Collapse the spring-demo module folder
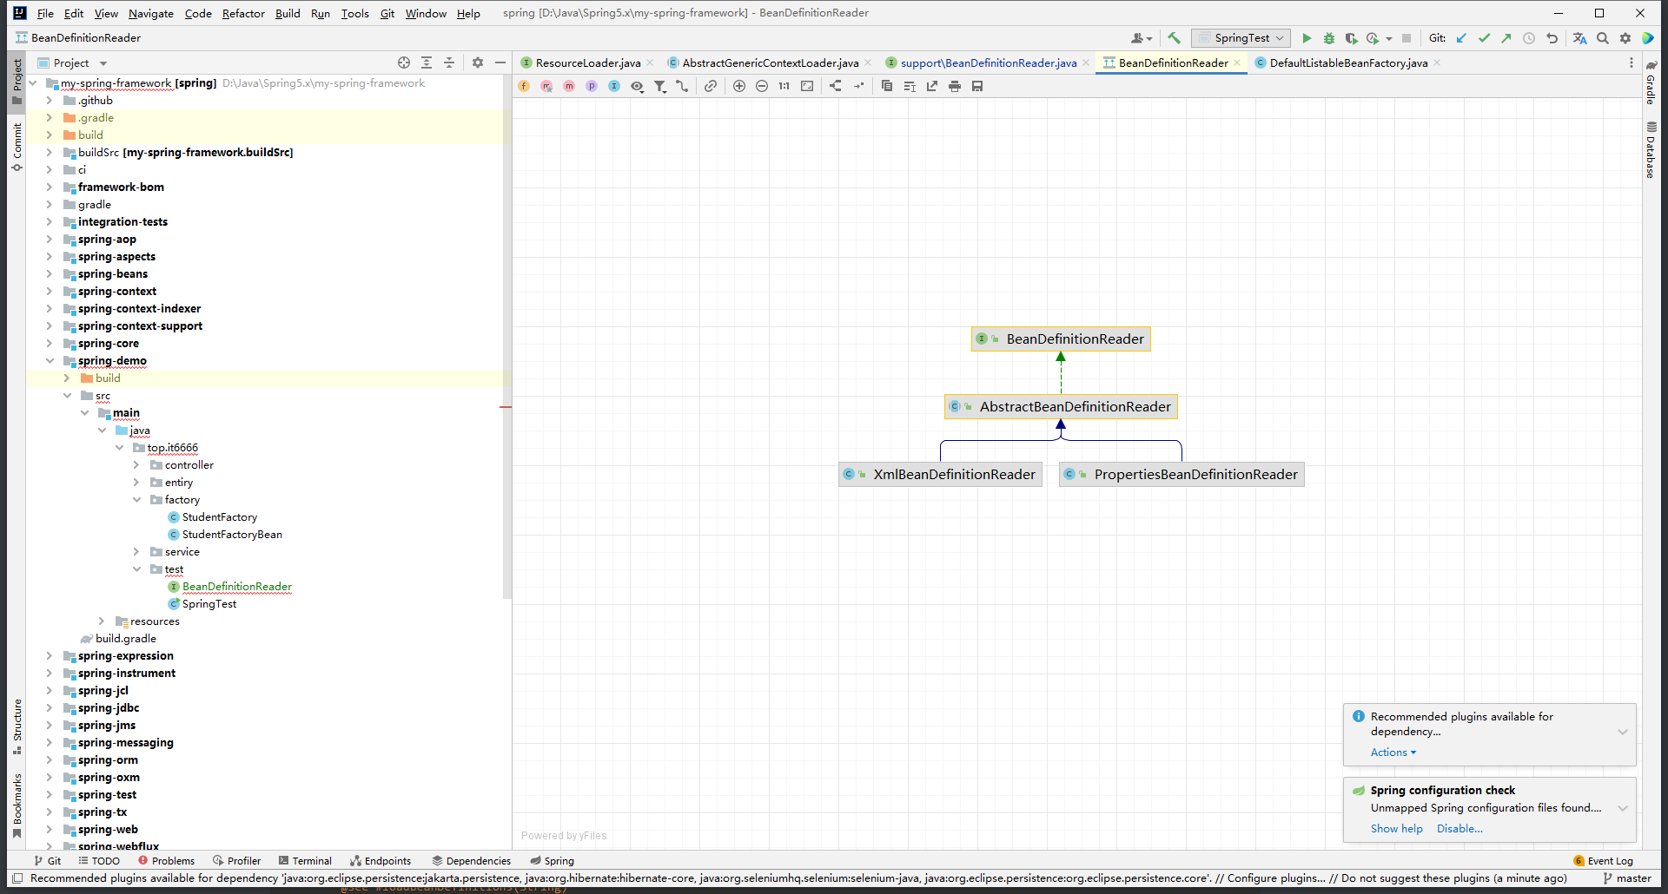The width and height of the screenshot is (1668, 894). click(x=50, y=361)
